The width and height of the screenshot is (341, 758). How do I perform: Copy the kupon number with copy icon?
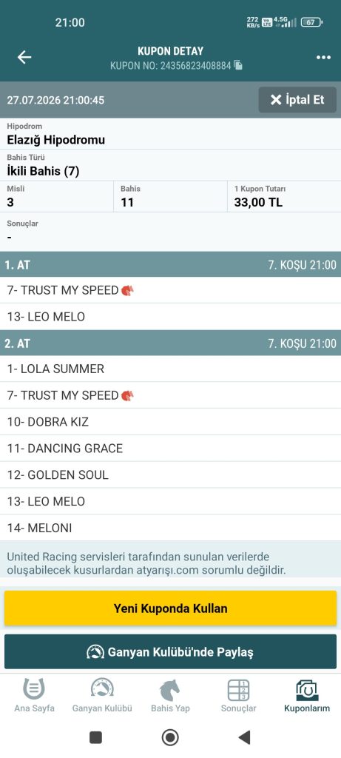(x=238, y=65)
